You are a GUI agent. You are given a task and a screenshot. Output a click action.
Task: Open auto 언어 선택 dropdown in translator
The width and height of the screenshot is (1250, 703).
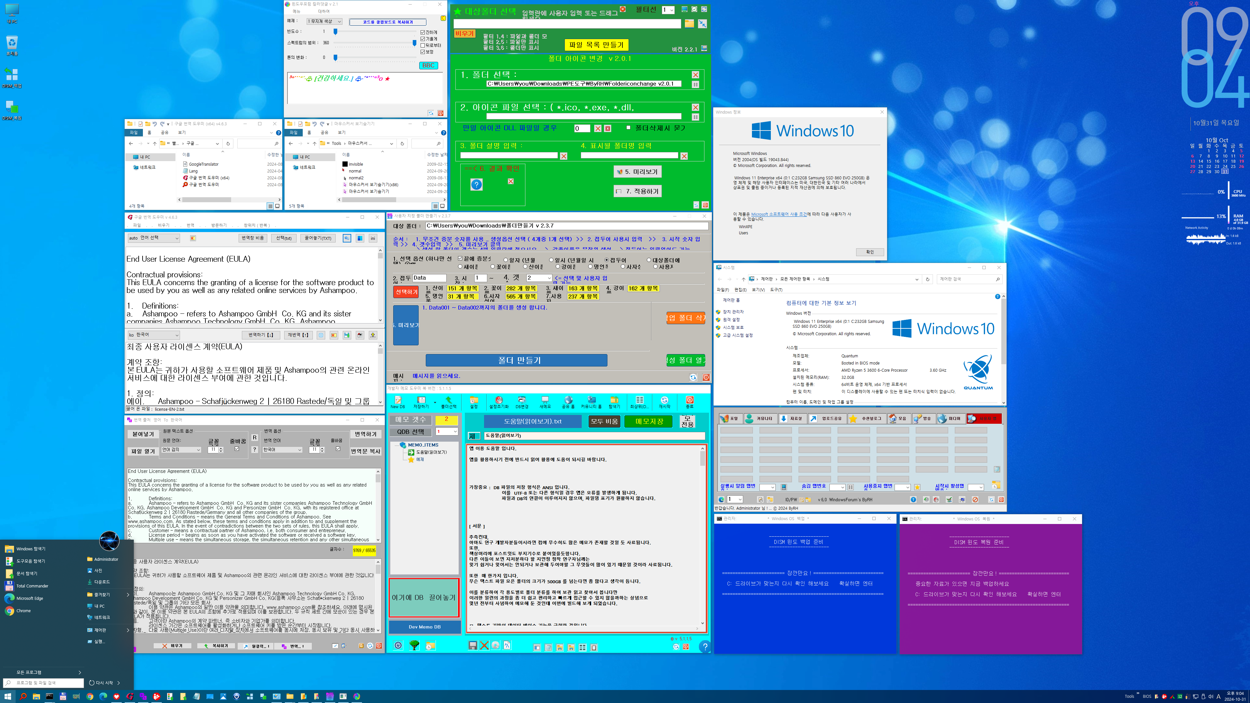tap(153, 238)
